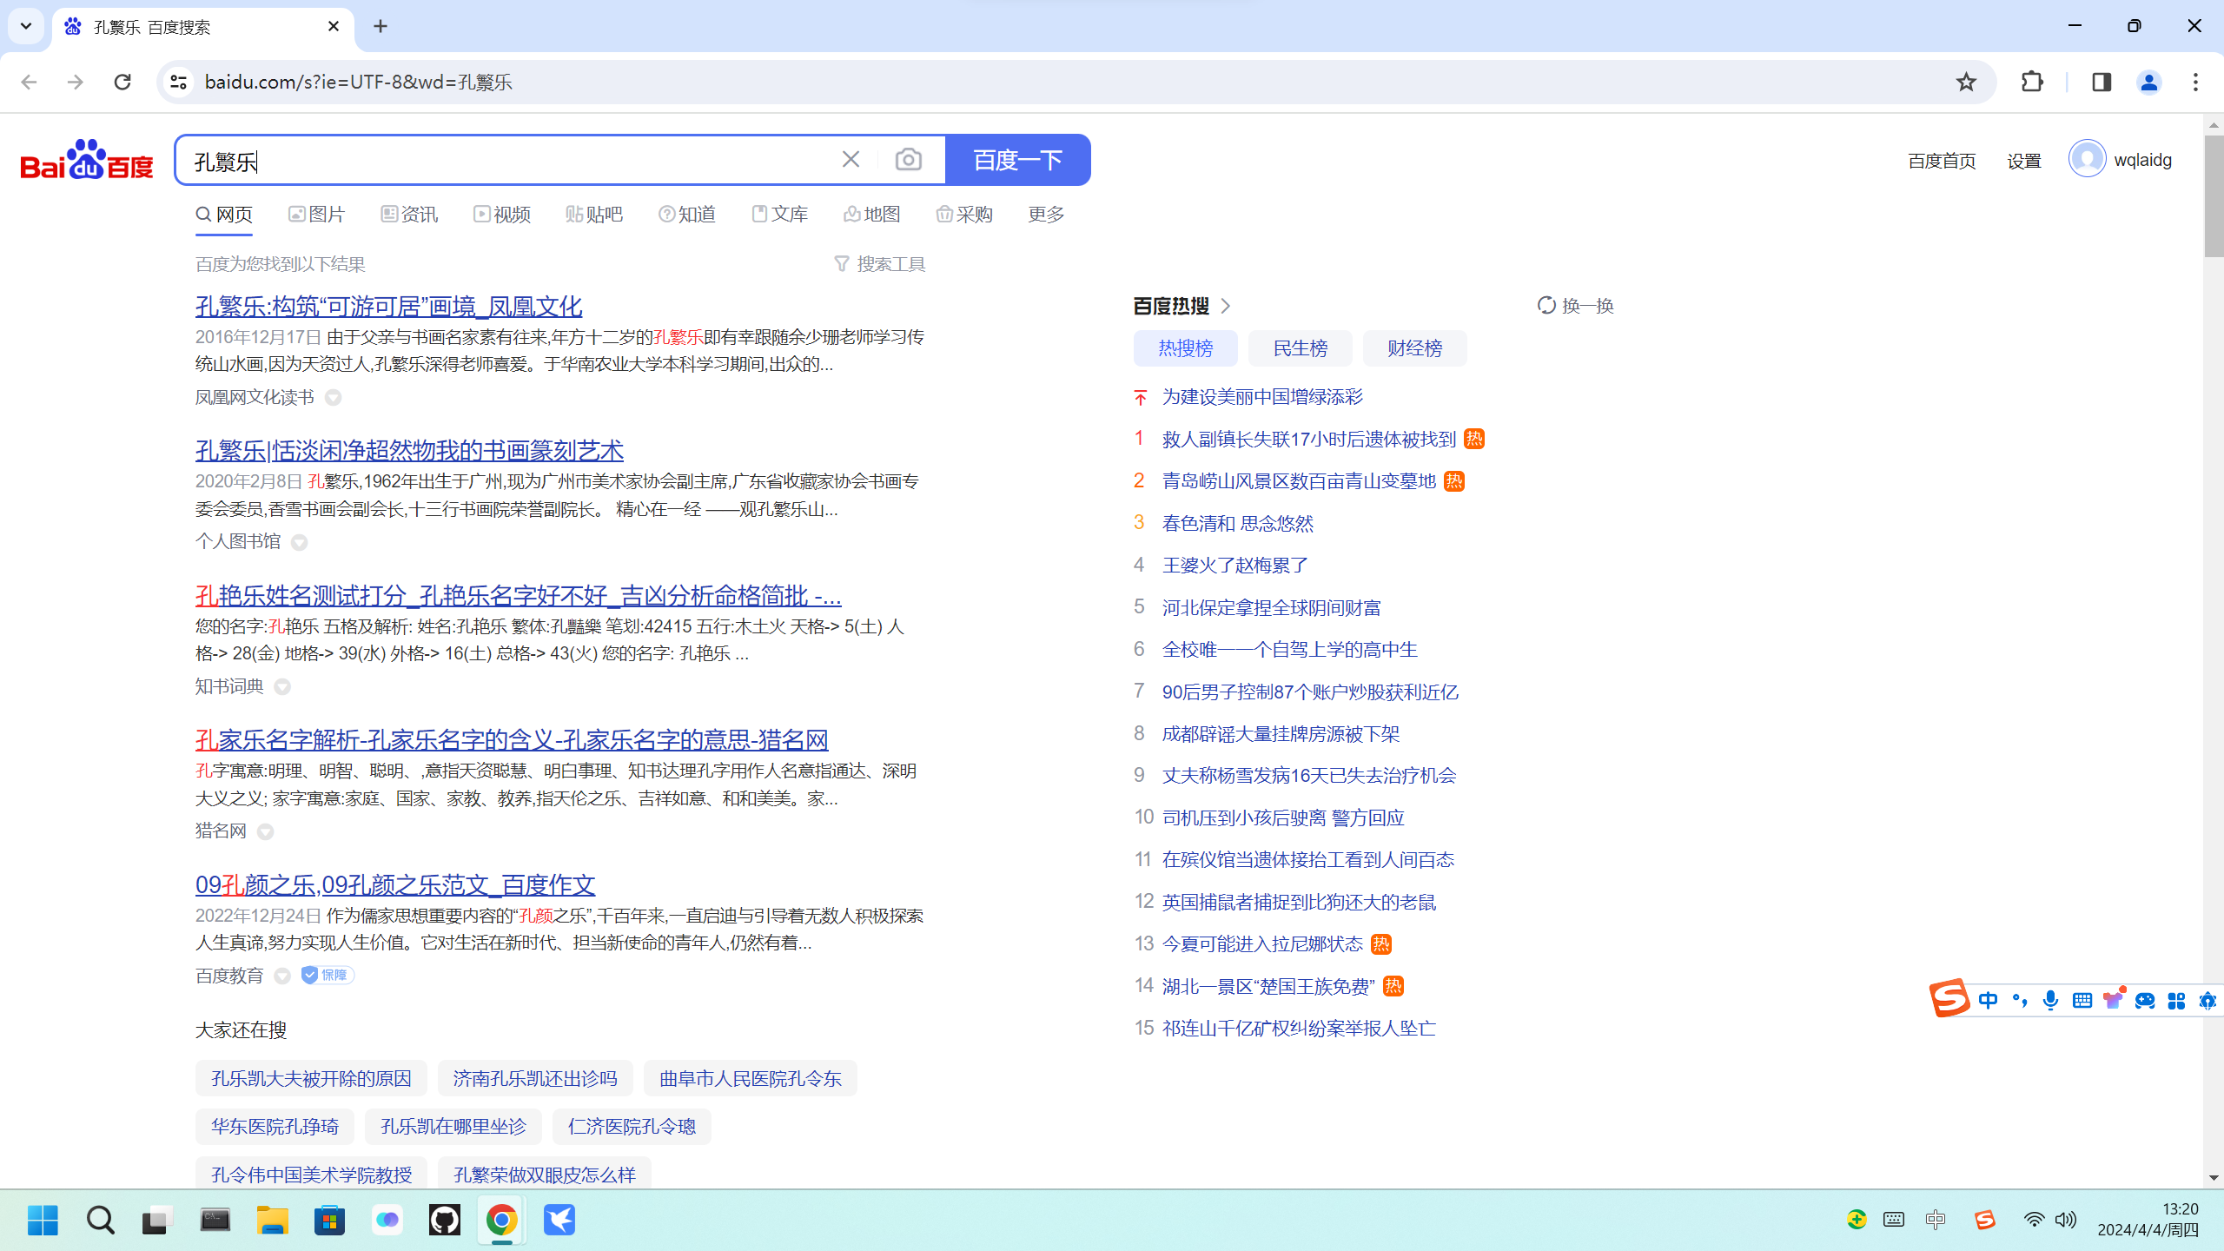Open the 设置 link

click(x=2024, y=161)
